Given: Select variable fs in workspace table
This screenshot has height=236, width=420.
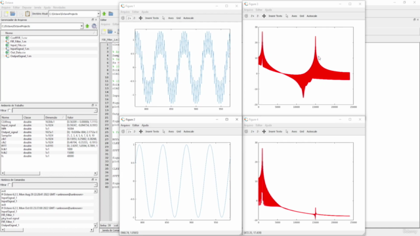Looking at the screenshot, I should (3, 156).
